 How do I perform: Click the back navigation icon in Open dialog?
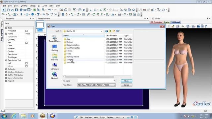pyautogui.click(x=107, y=31)
